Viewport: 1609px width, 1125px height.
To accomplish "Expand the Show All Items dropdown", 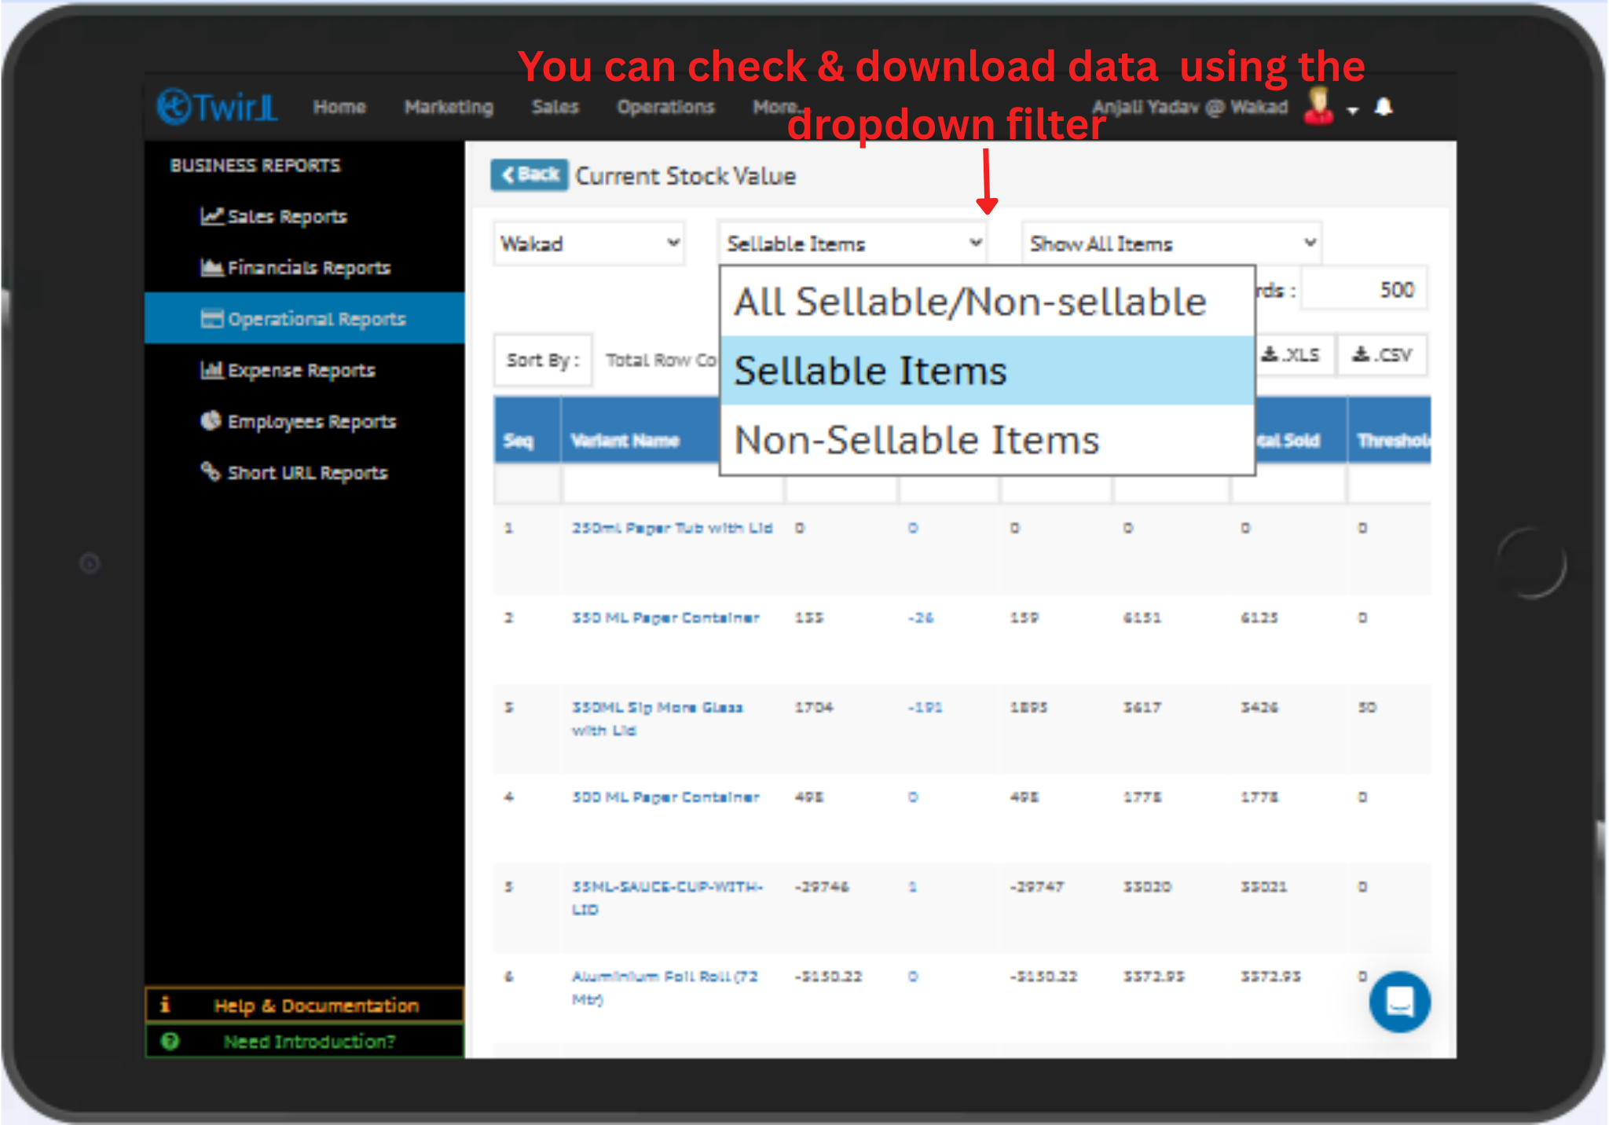I will click(1171, 244).
